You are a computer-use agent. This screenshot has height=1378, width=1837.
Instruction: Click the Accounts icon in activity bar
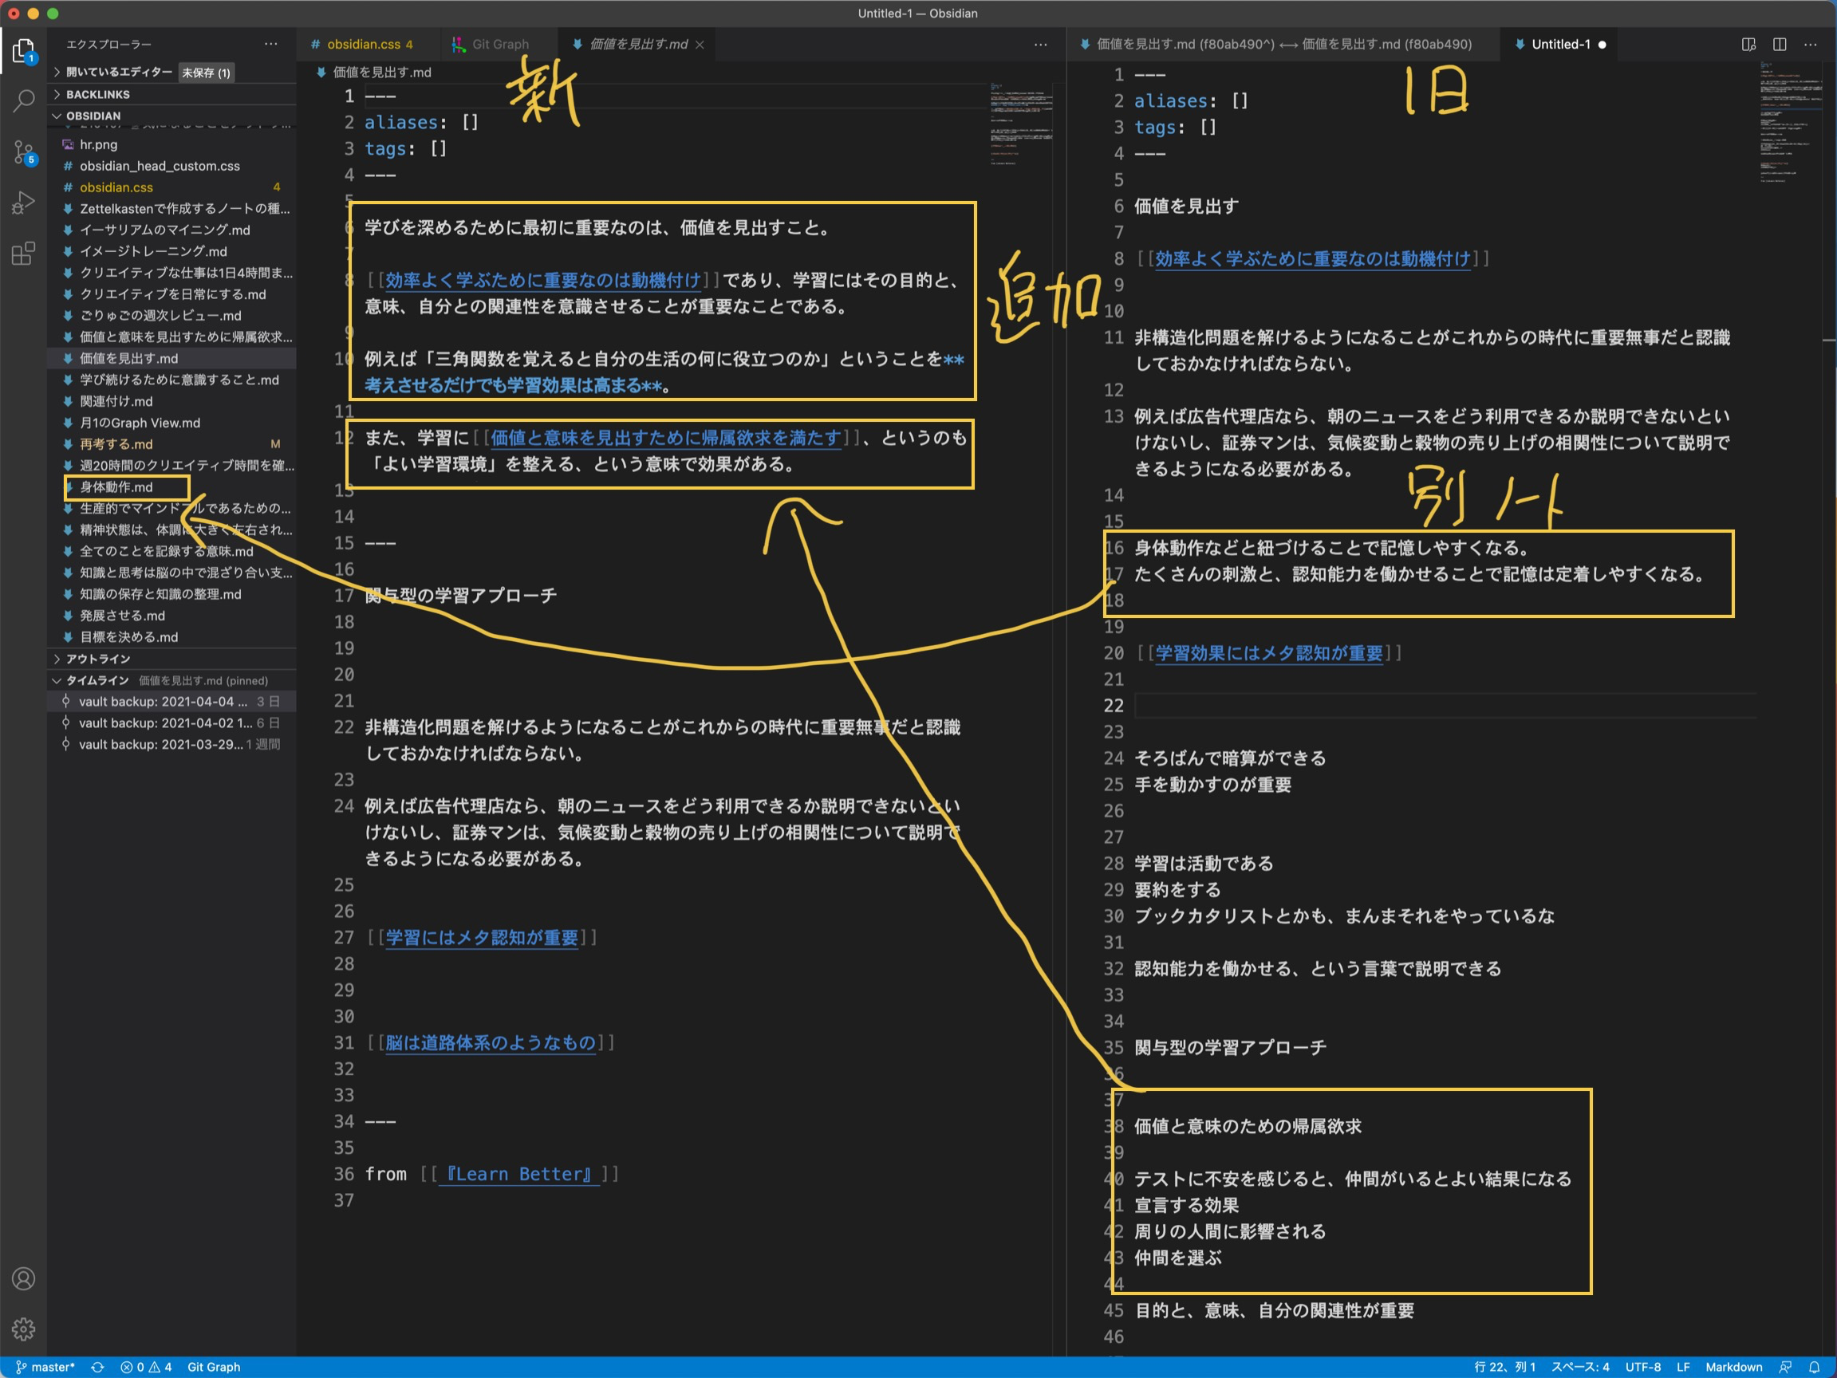(x=23, y=1278)
